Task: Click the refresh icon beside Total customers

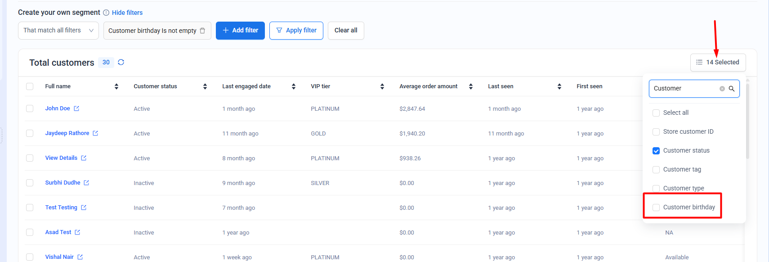Action: coord(121,62)
